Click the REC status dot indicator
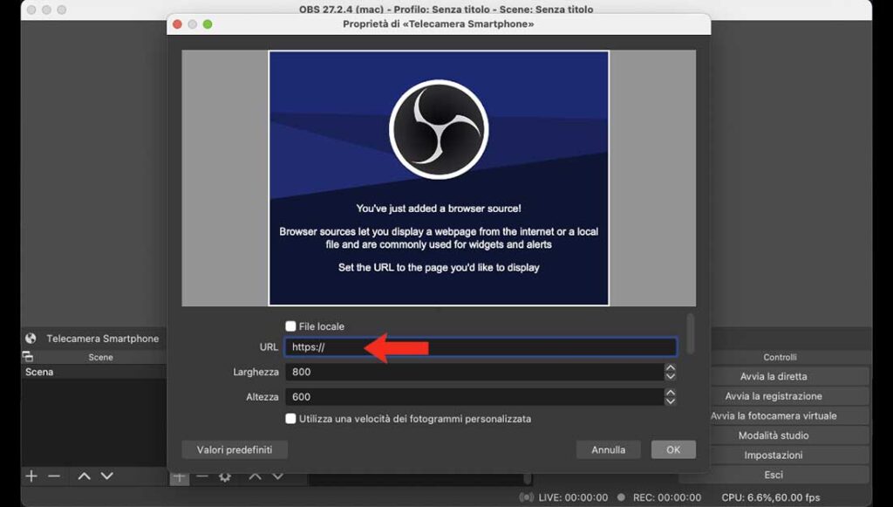893x507 pixels. [621, 497]
